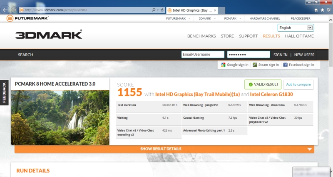Screen dimensions: 333x177
Task: Go back with the browser back arrow
Action: coord(5,10)
